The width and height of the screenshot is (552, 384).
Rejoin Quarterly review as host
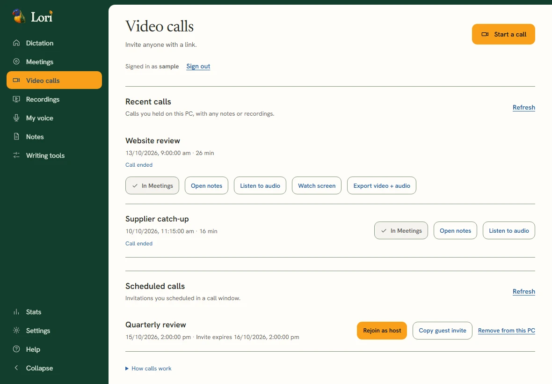(x=382, y=331)
